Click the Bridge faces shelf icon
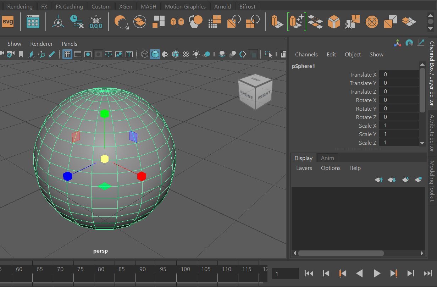This screenshot has height=287, width=437. tap(315, 22)
